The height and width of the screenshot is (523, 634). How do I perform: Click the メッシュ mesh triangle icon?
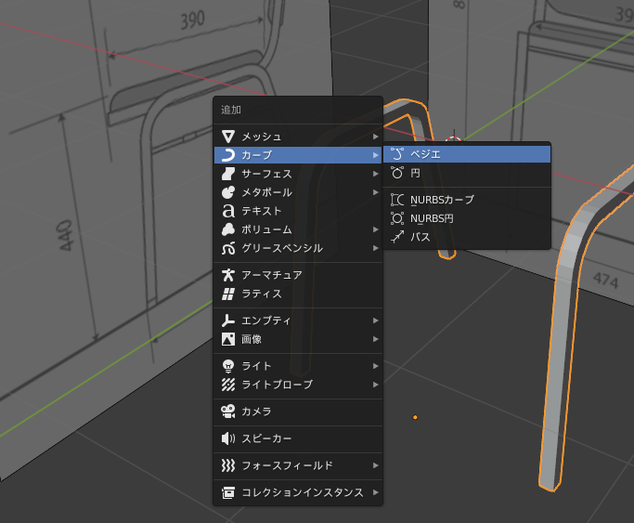[228, 137]
